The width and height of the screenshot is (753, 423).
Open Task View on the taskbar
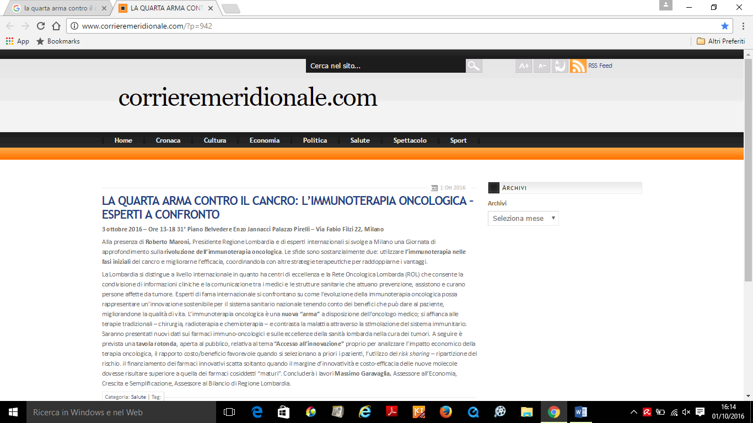coord(229,412)
